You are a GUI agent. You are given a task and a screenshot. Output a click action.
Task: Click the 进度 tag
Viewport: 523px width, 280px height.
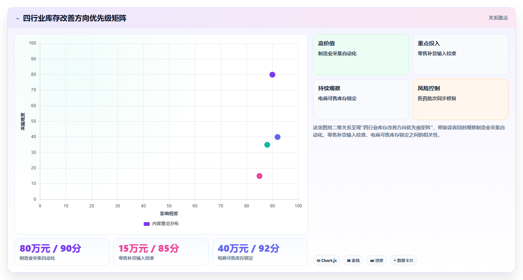pos(376,260)
